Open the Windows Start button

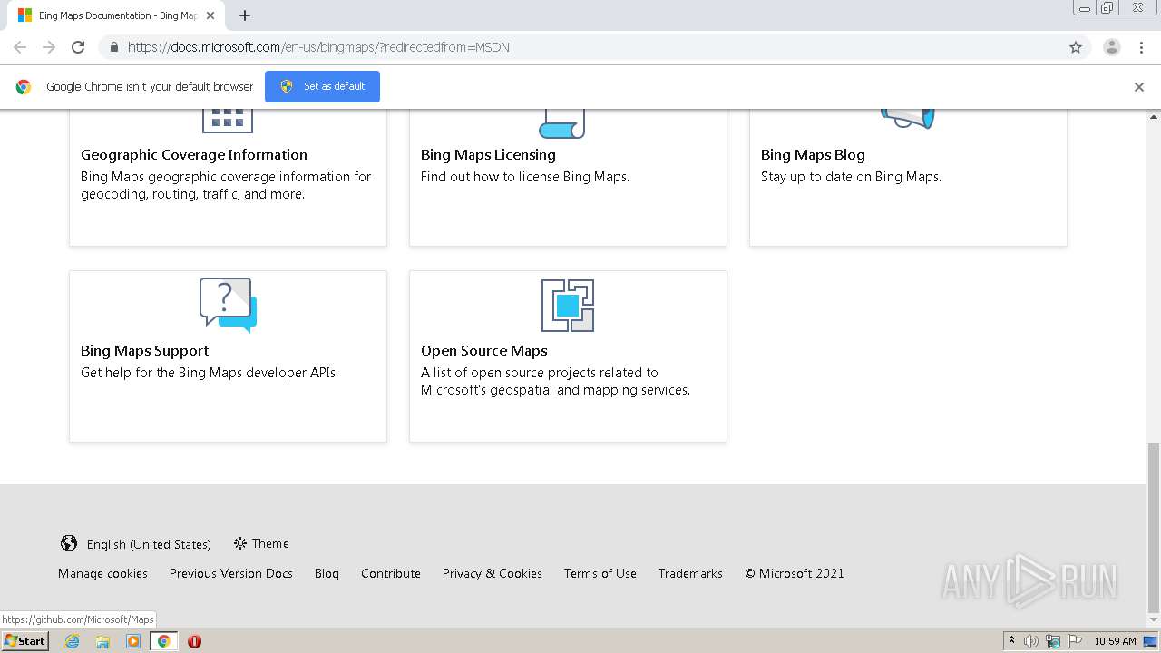[x=24, y=640]
